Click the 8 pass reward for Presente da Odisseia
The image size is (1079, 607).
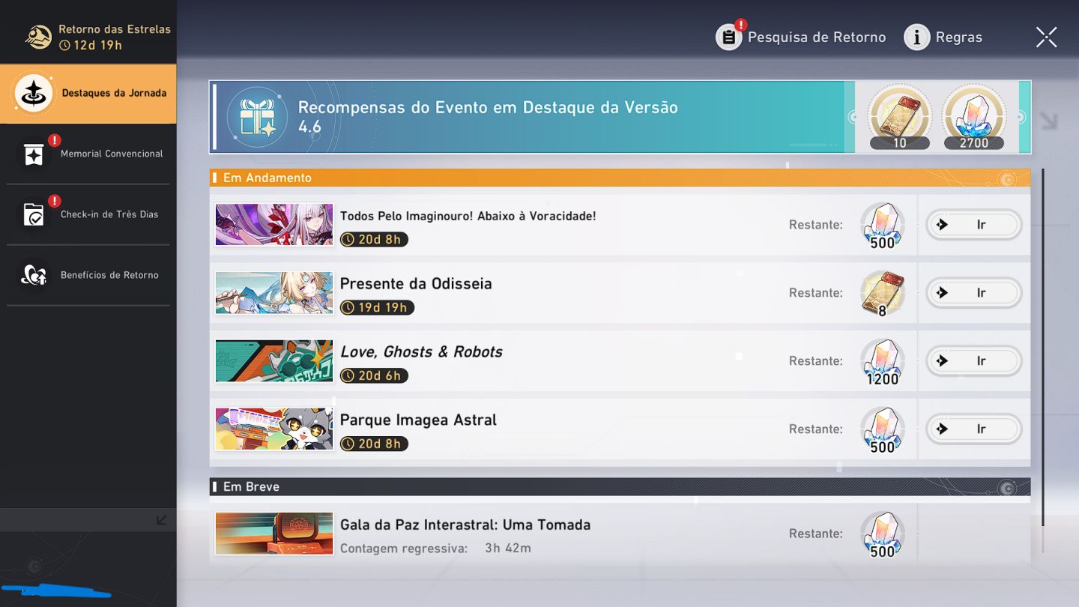pos(883,294)
